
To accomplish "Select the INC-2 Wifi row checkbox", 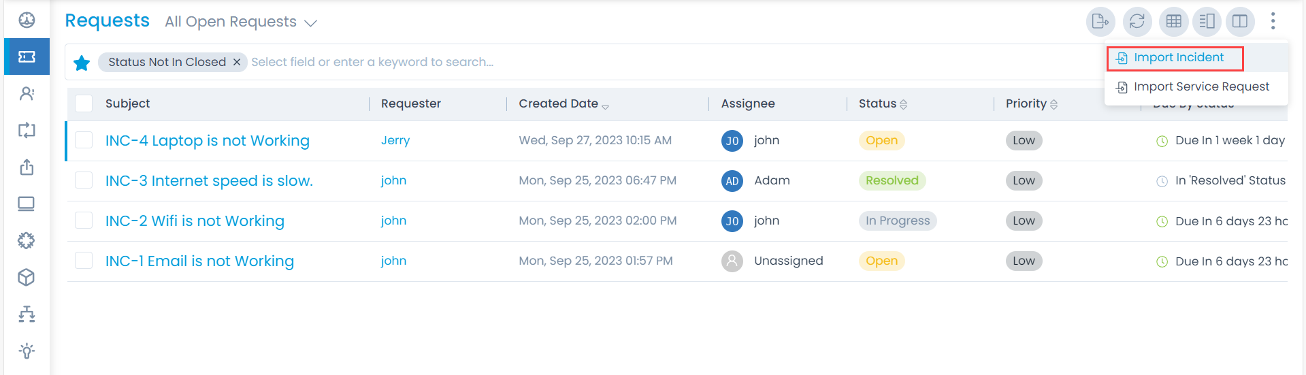I will tap(84, 221).
